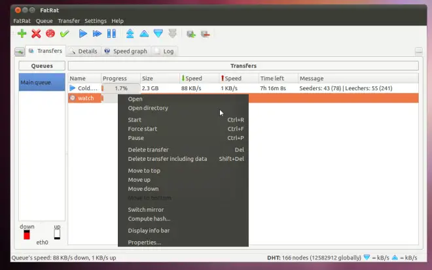Click the move to top toolbar icon
The width and height of the screenshot is (432, 270).
(x=130, y=33)
